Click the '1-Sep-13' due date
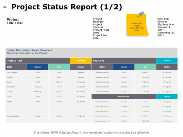 coord(59,92)
